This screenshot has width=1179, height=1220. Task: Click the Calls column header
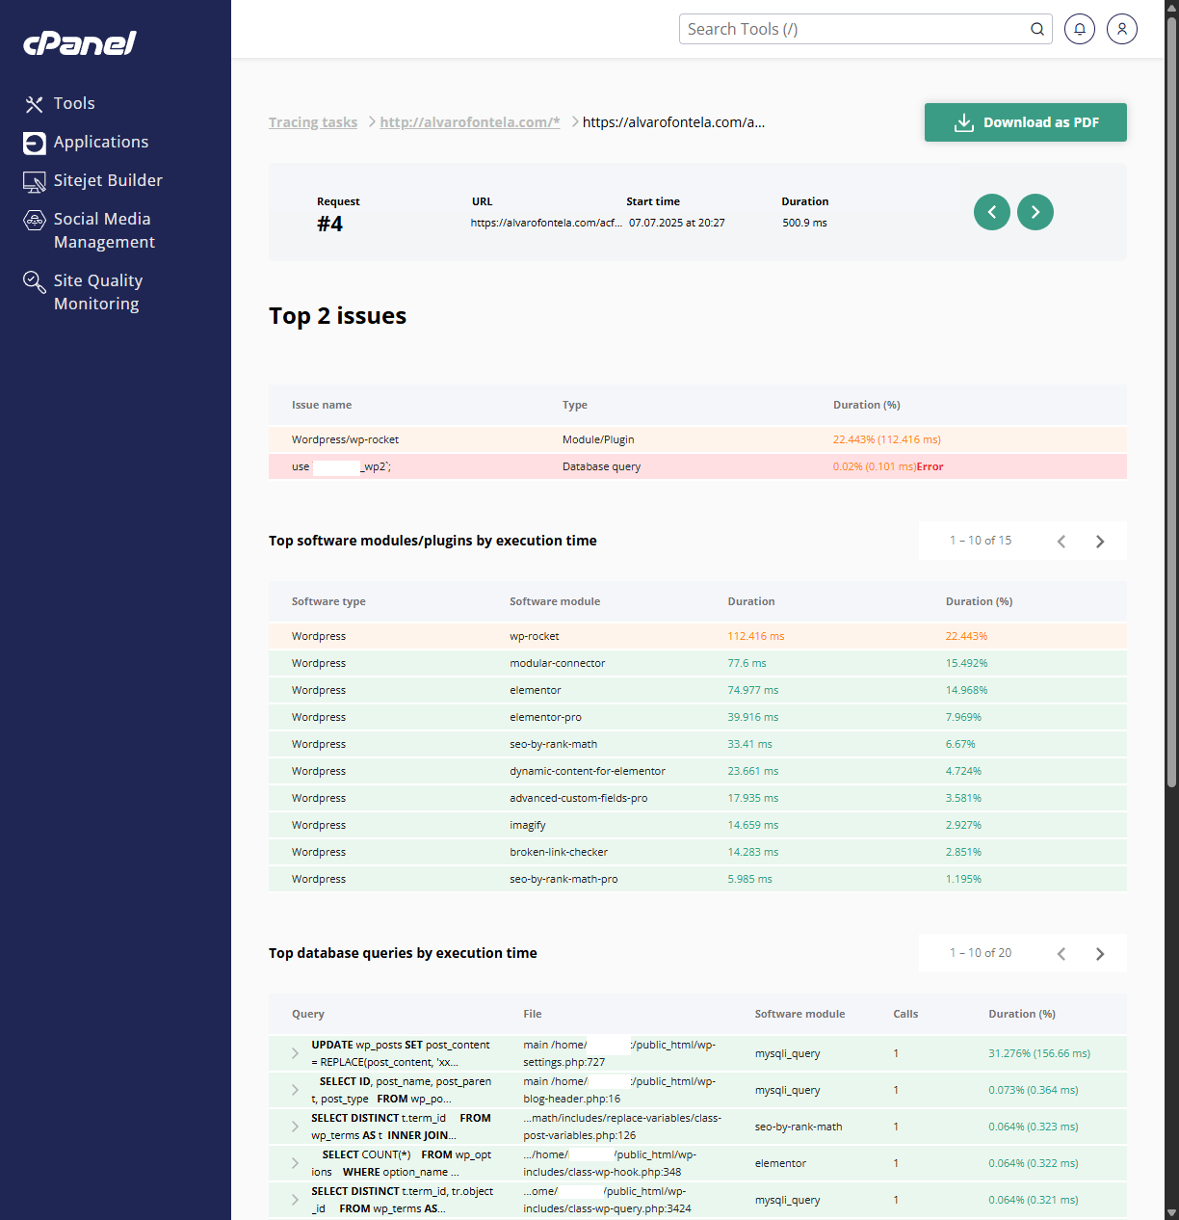[905, 1014]
